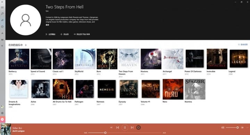Click 添加到 to add artist to playlist
Screen dimensions: 250x135
[65, 34]
